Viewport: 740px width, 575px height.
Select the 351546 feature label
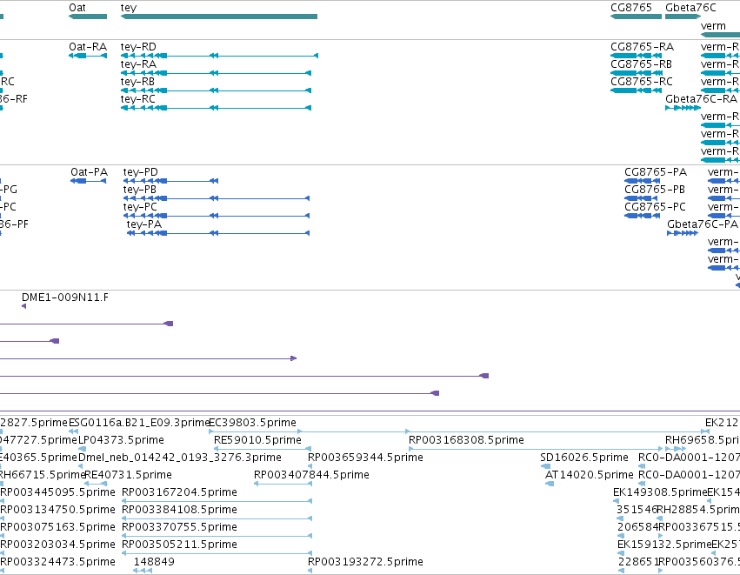(x=637, y=510)
